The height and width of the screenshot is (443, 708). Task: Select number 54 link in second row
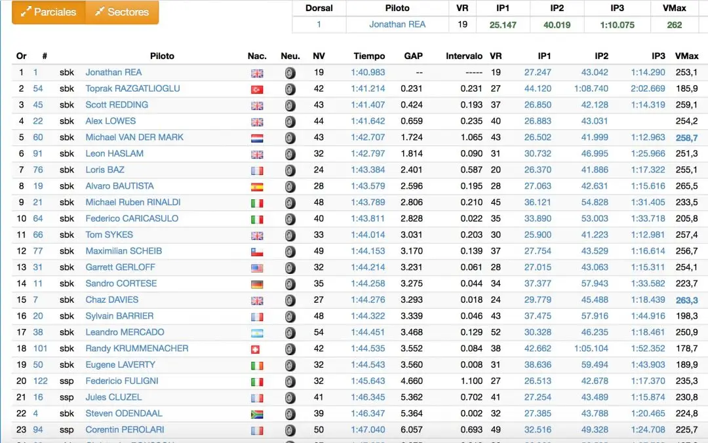(38, 88)
